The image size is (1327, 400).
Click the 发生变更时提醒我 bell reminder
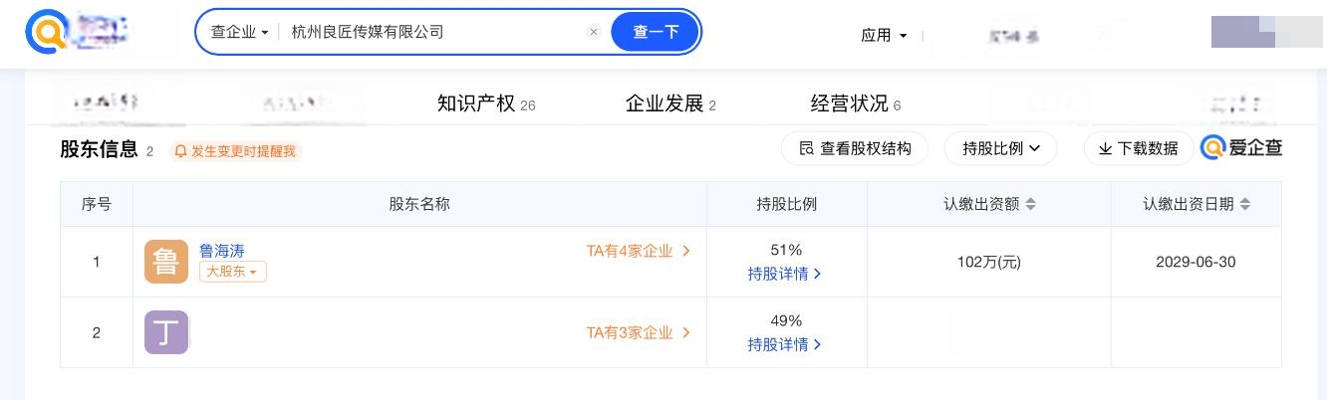click(235, 151)
